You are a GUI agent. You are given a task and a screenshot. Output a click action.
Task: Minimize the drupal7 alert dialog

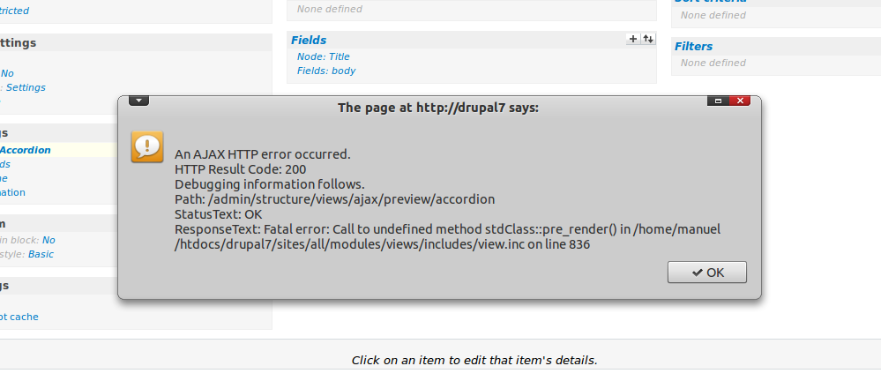(719, 101)
